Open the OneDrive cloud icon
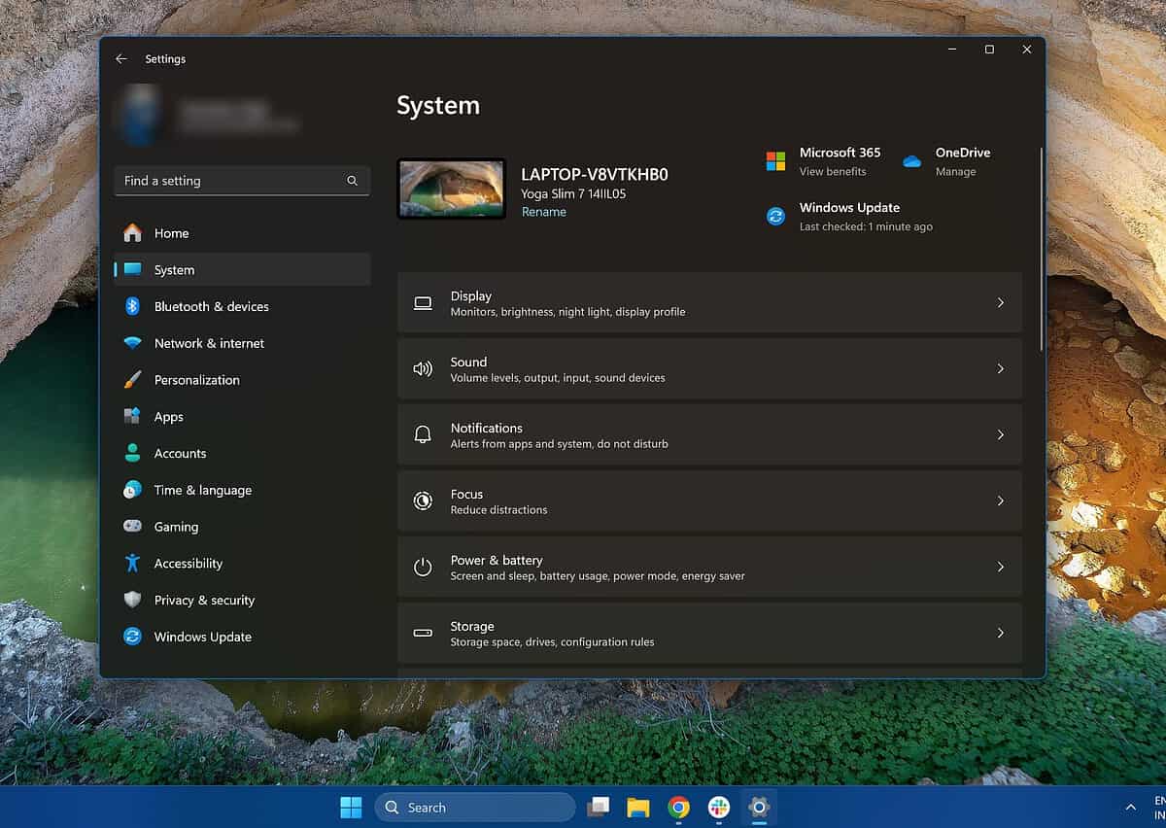Viewport: 1166px width, 828px height. (x=911, y=160)
